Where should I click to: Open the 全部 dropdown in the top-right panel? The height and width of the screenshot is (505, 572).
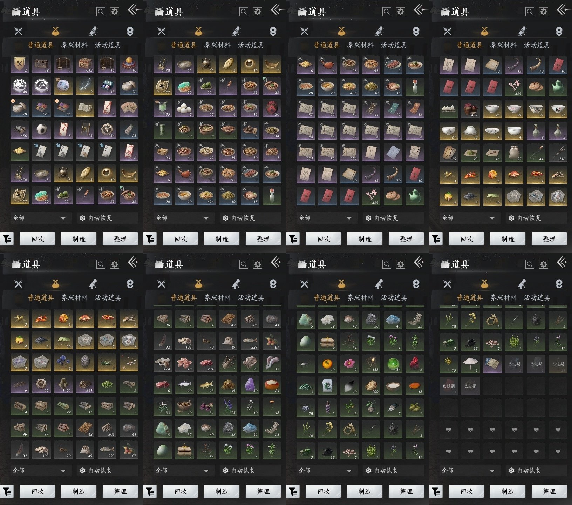pyautogui.click(x=468, y=218)
